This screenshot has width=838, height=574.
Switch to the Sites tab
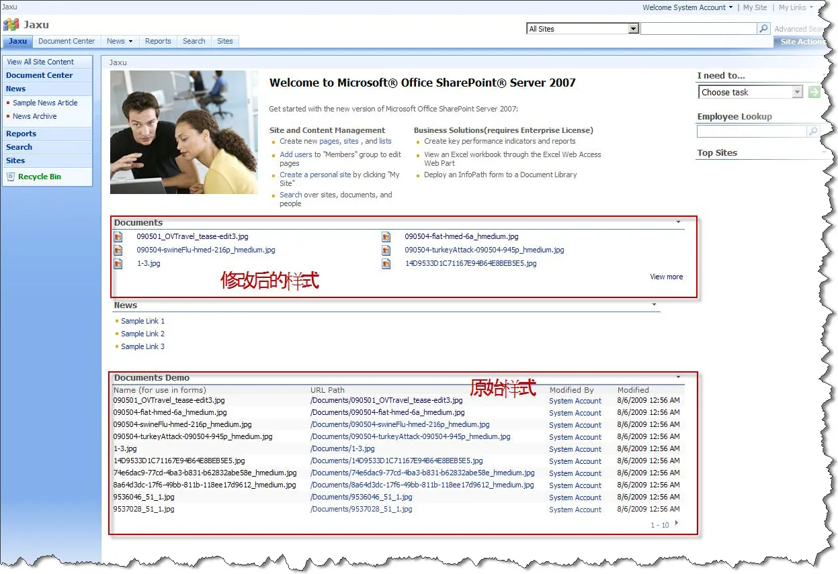[225, 42]
